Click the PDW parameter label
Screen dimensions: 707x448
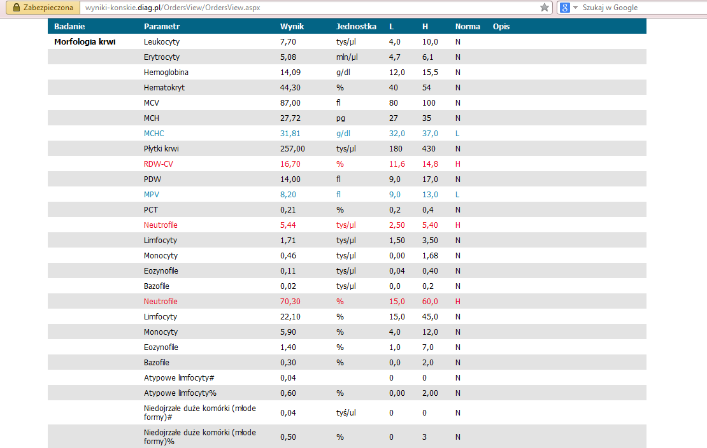tap(152, 179)
